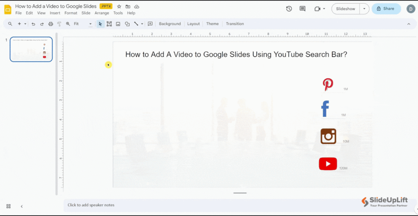Open the Slide menu
The width and height of the screenshot is (418, 216).
click(x=86, y=13)
